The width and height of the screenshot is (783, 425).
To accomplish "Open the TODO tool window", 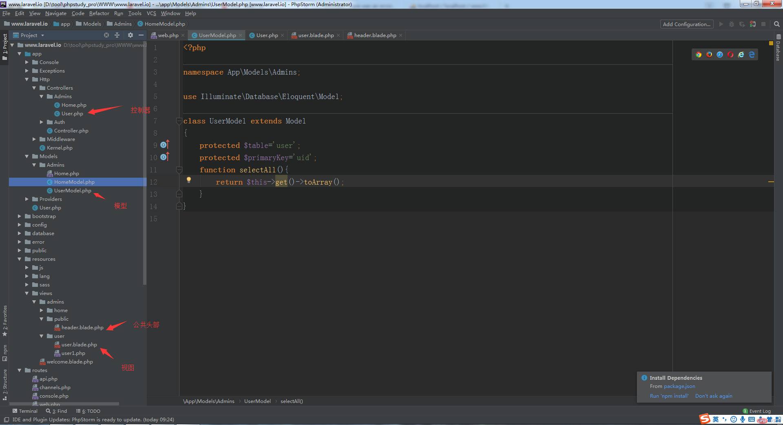I will coord(88,411).
